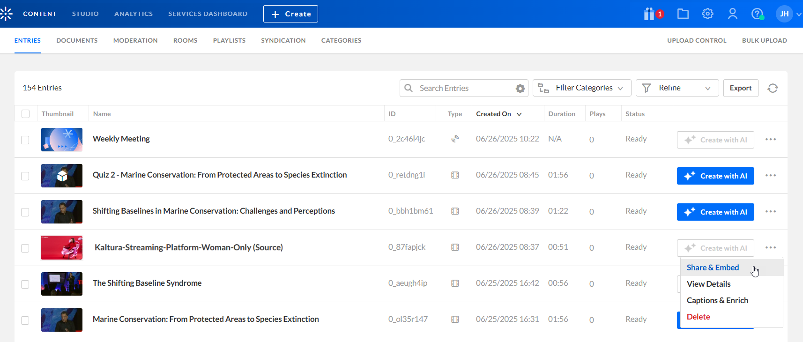
Task: Open the settings gear in the top bar
Action: (707, 14)
